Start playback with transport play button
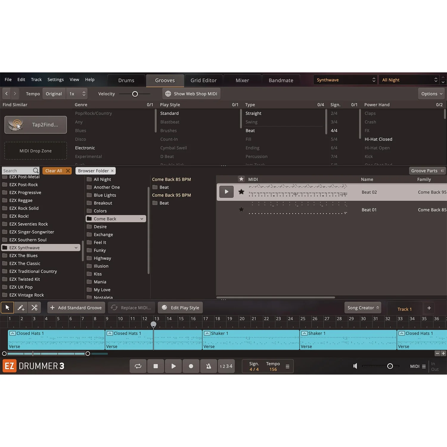Screen dimensions: 447x447 coord(173,366)
